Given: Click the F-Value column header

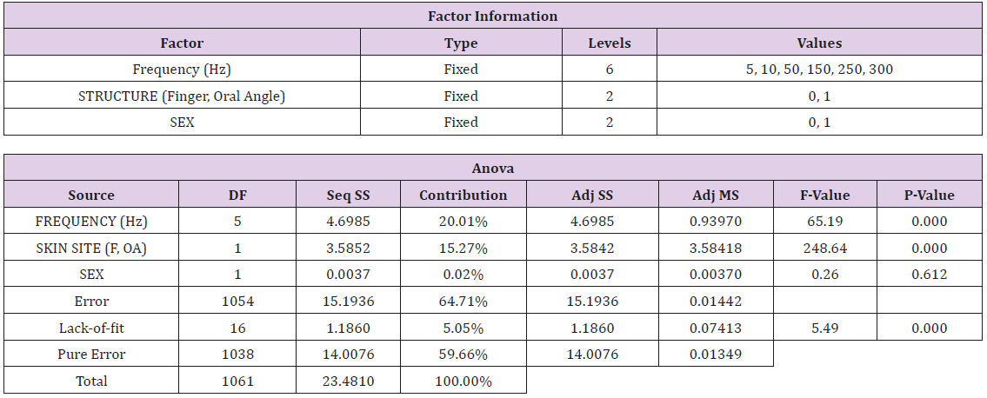Looking at the screenshot, I should [x=823, y=196].
